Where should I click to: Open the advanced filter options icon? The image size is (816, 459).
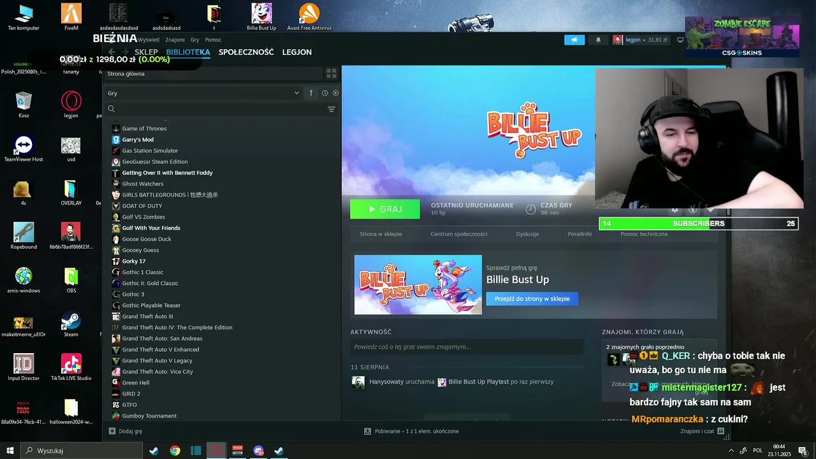[331, 109]
